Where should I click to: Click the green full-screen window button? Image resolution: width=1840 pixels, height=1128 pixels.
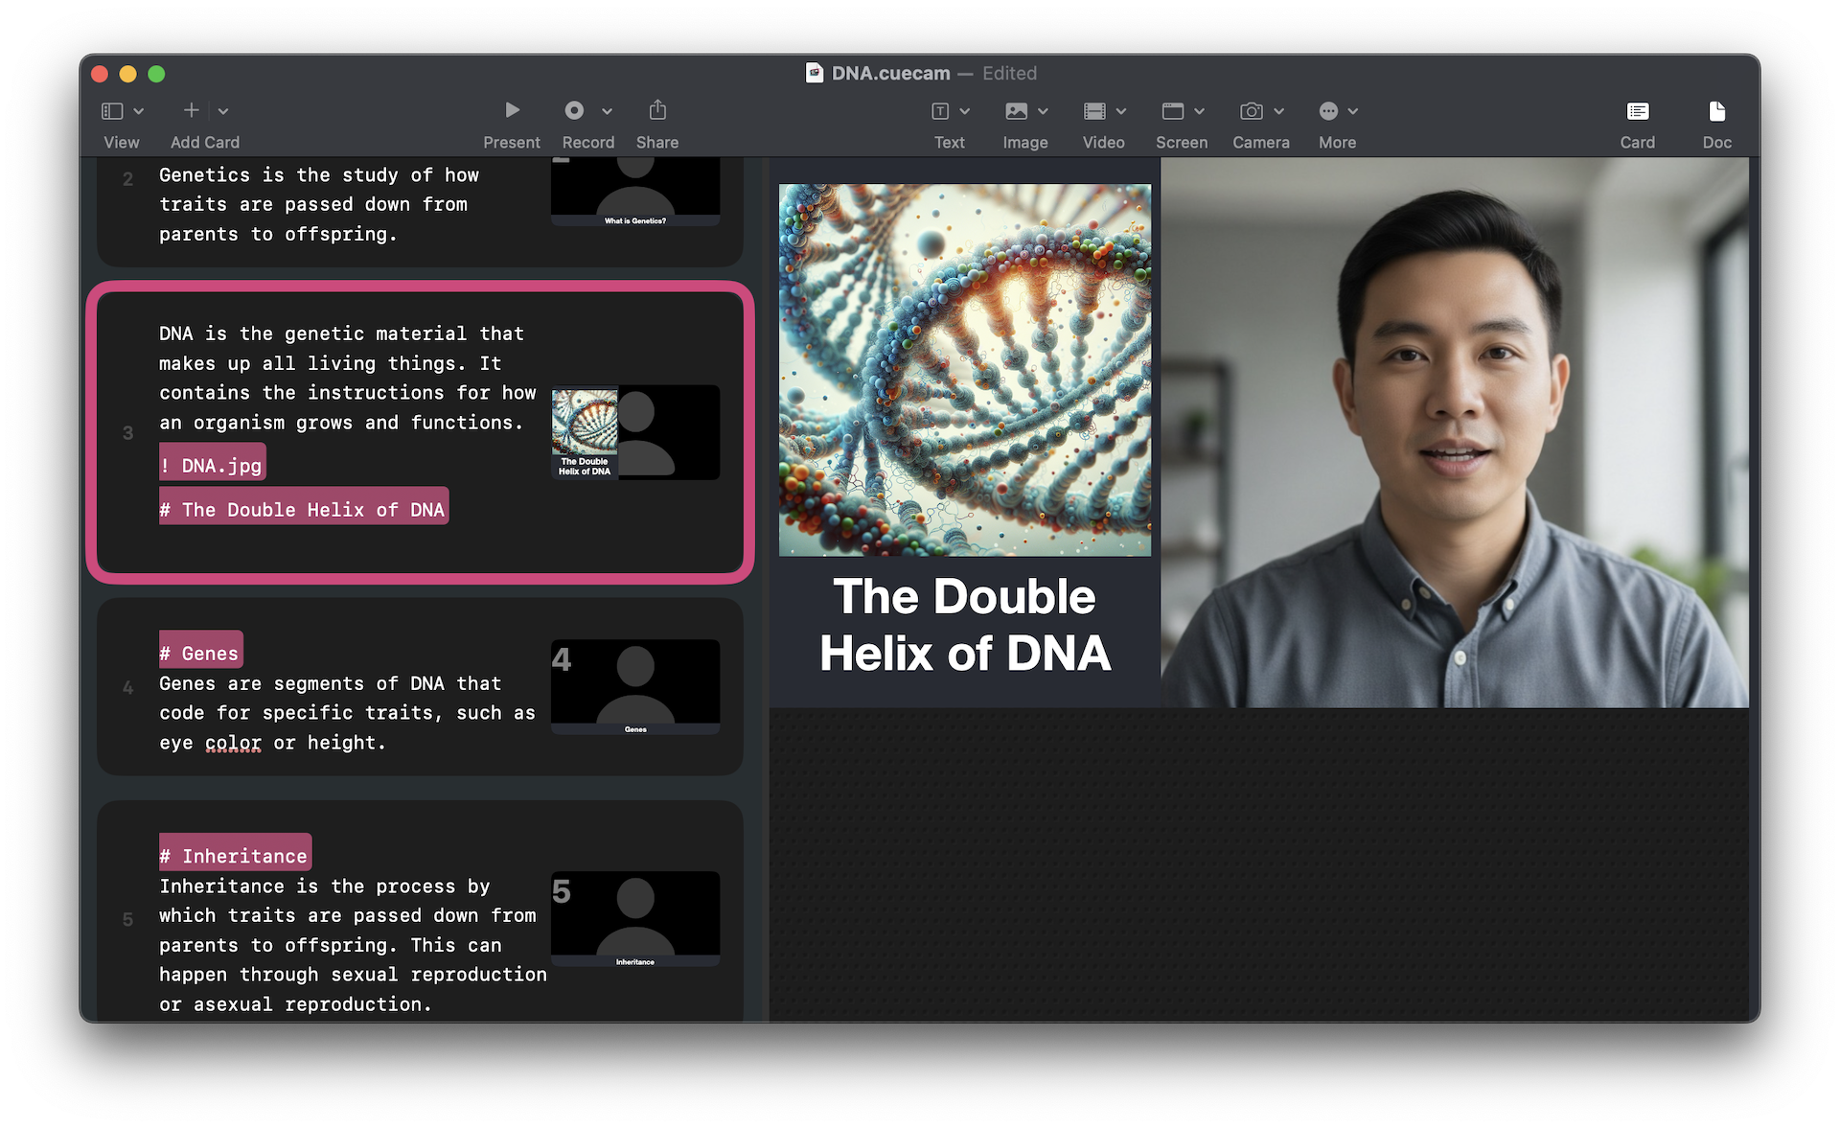(x=157, y=74)
